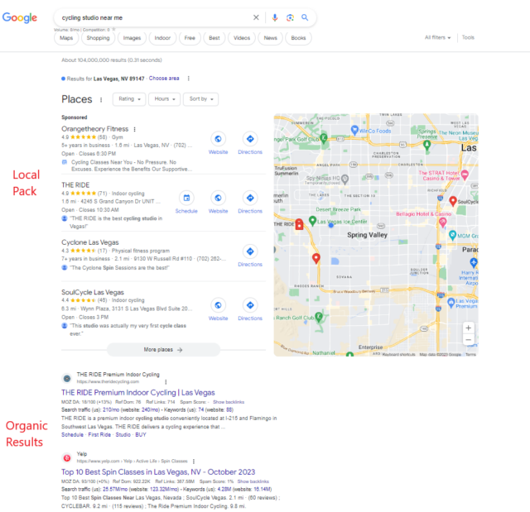Open options for theridecycling.com result
530x512 pixels.
[x=166, y=381]
